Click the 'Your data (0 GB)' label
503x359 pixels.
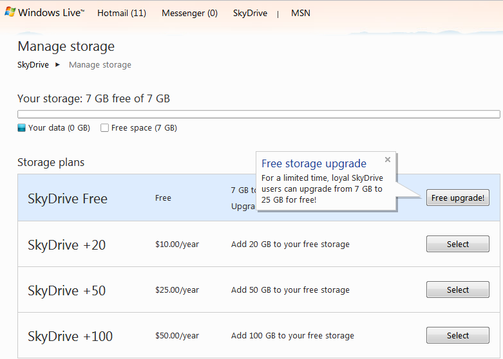point(59,128)
